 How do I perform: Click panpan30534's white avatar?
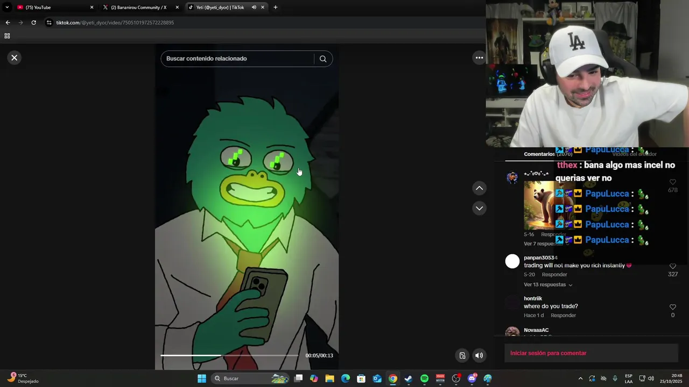tap(512, 262)
